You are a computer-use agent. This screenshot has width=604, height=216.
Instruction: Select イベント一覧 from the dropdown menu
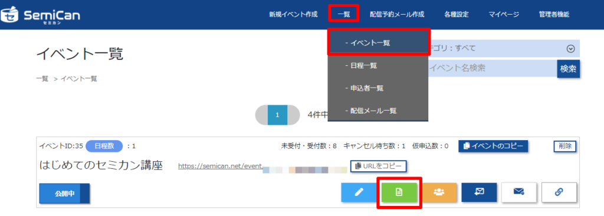[378, 43]
